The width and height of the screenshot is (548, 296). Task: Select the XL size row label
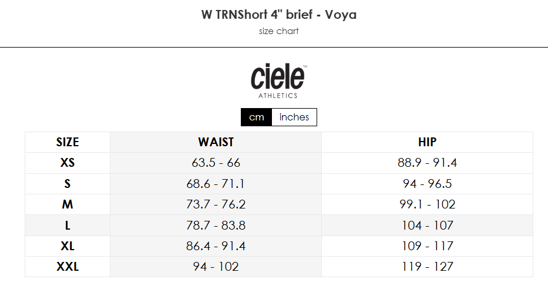(68, 246)
